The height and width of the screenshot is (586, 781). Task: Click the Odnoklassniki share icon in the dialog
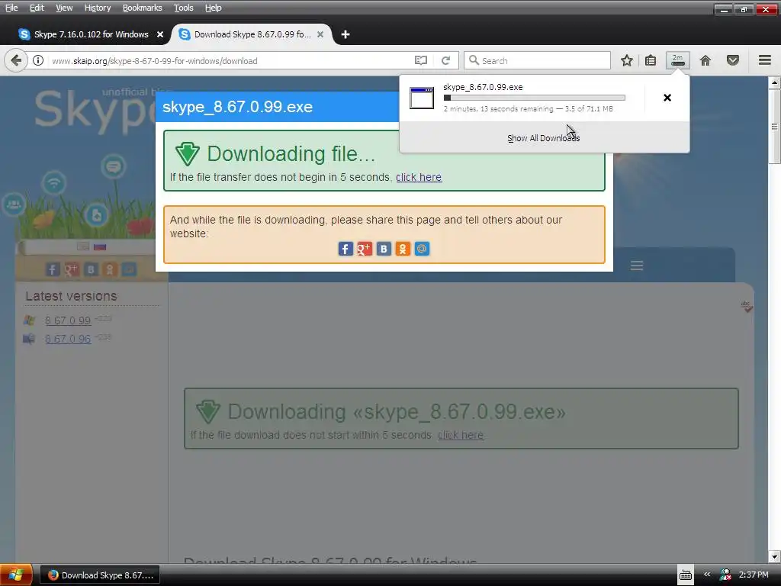tap(403, 249)
